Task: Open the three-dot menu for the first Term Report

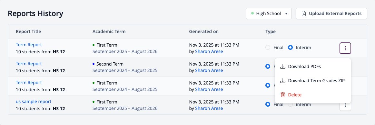Action: coord(345,48)
